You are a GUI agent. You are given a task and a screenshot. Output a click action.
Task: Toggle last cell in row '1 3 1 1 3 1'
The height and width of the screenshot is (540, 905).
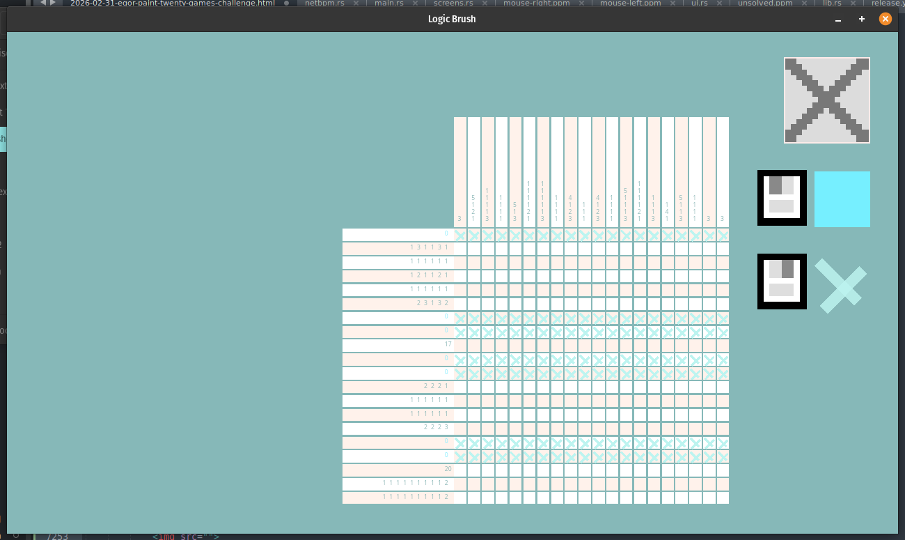click(723, 249)
